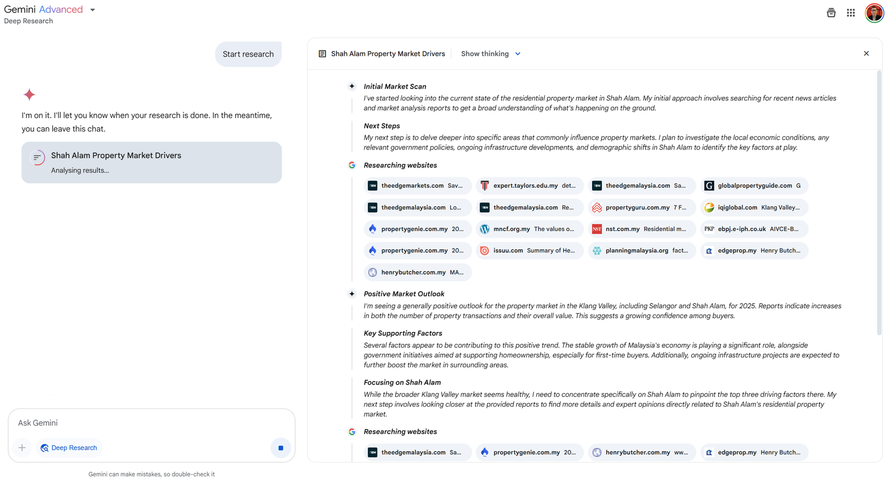The image size is (887, 481).
Task: Open the iqiglobal.com Klang Valley source chip
Action: pos(754,207)
